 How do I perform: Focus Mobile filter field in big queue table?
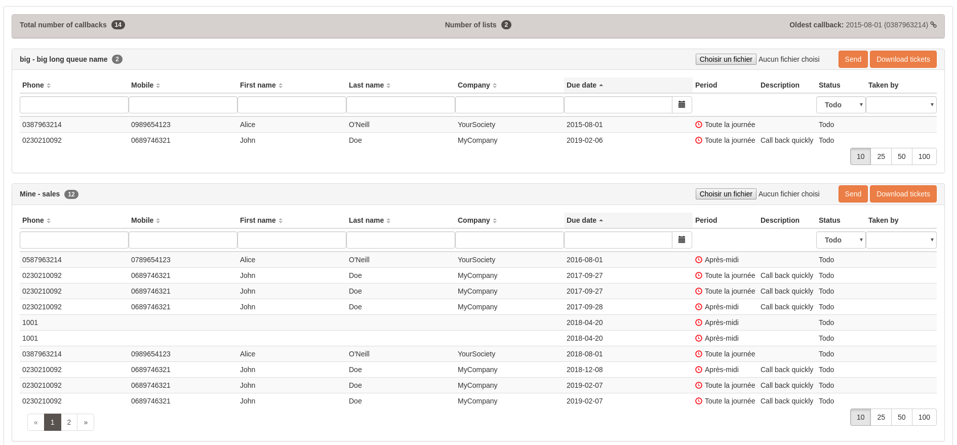[x=183, y=105]
